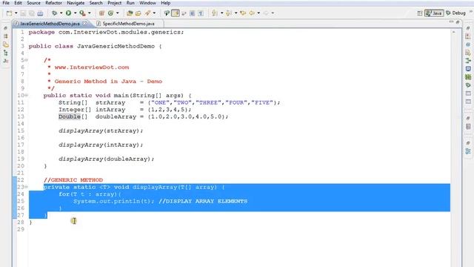
Task: Launch Debug with the bug icon
Action: pyautogui.click(x=54, y=13)
